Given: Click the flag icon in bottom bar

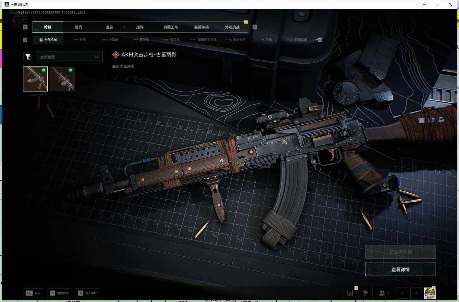Looking at the screenshot, I should click(365, 293).
